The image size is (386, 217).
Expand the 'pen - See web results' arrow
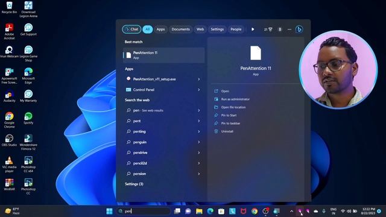tap(198, 110)
